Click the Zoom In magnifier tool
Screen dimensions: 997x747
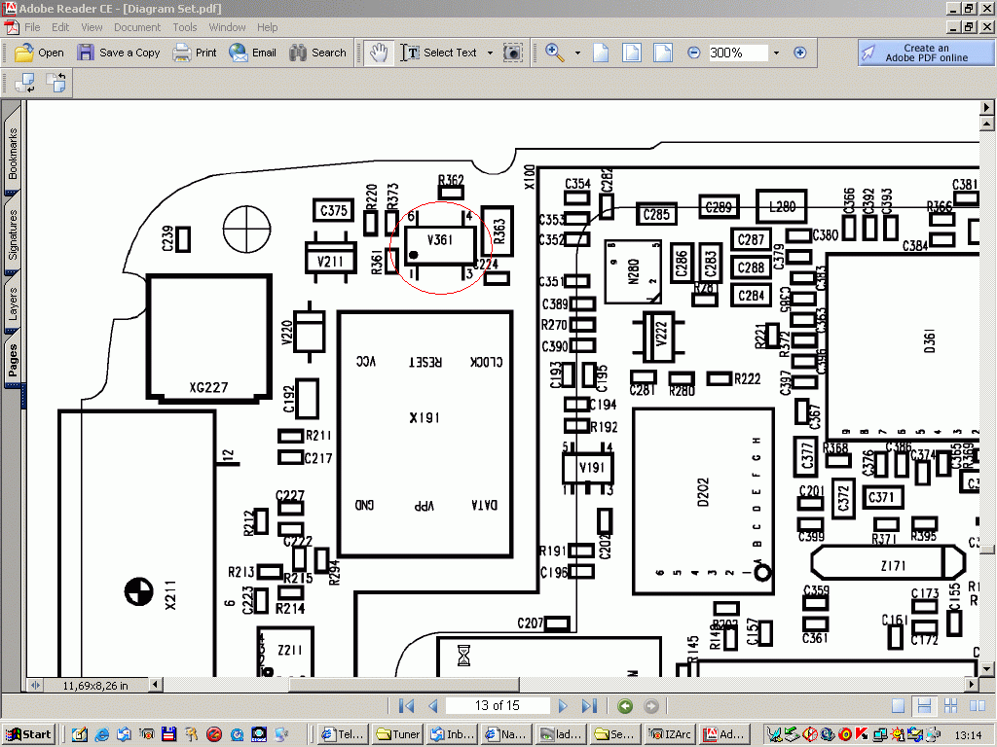click(x=555, y=53)
